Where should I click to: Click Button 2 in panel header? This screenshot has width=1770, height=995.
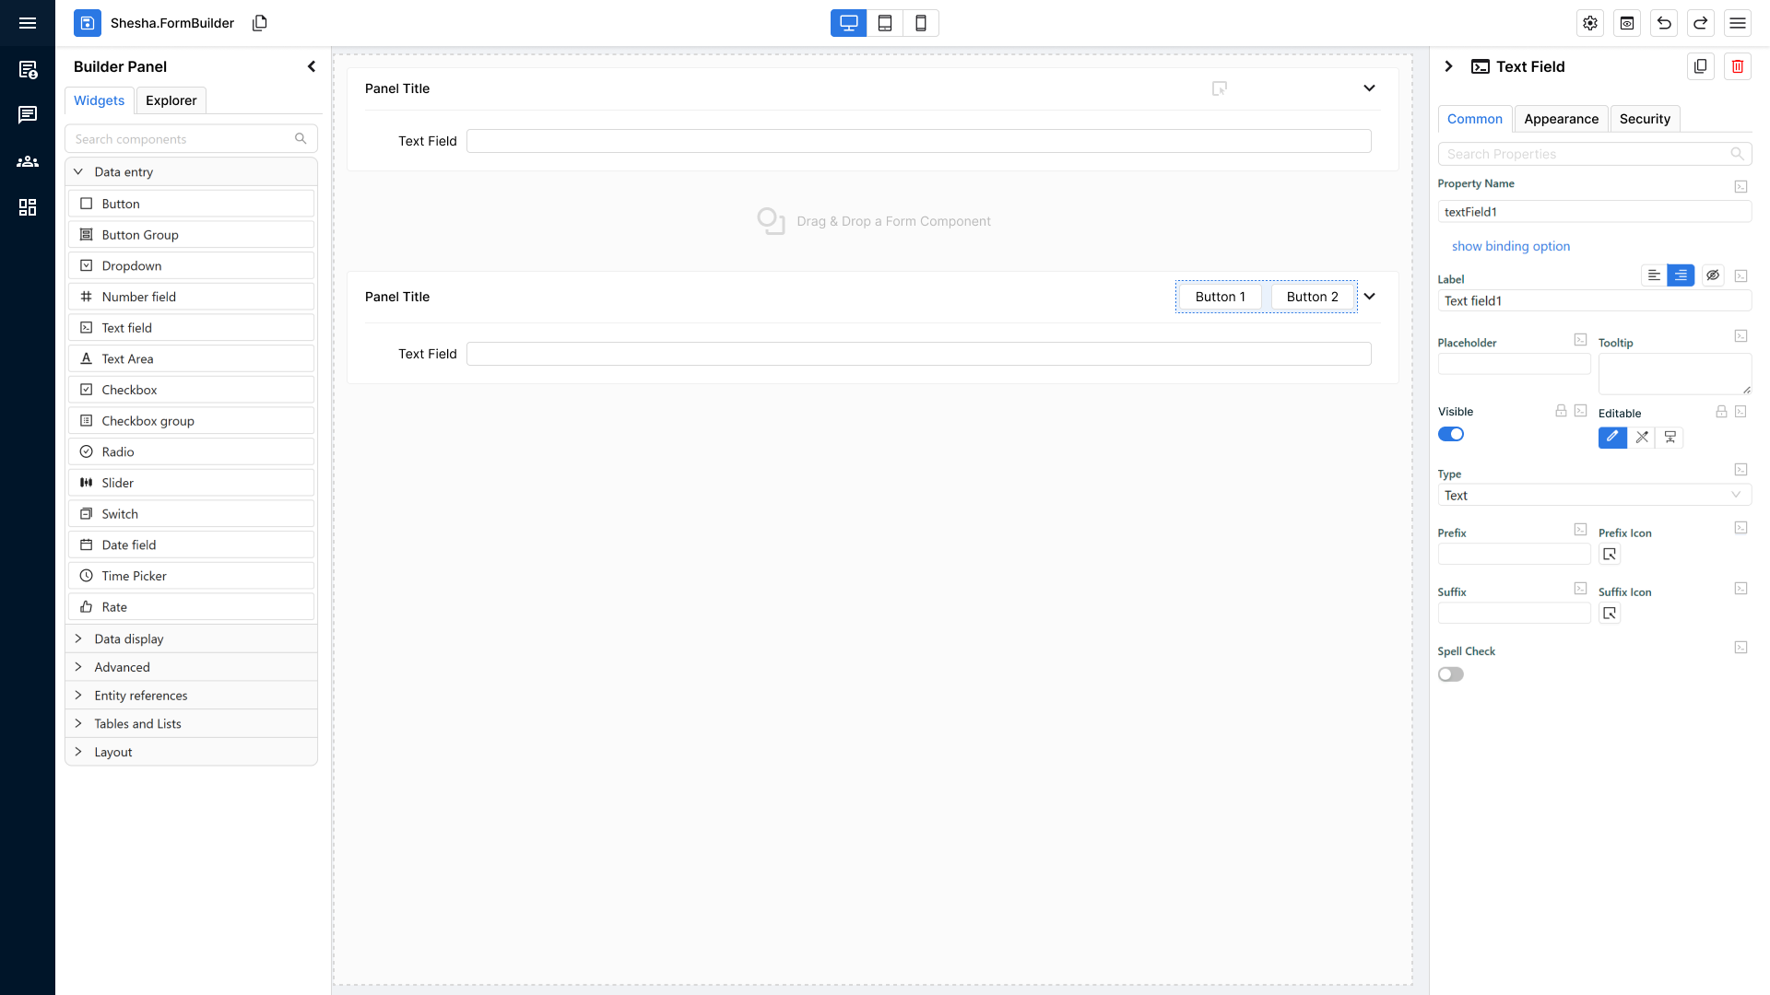tap(1312, 297)
